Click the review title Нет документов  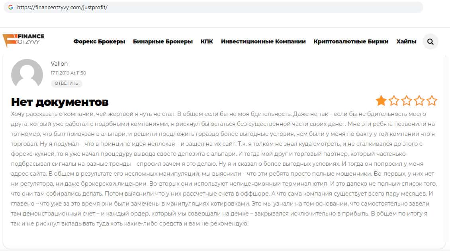tap(60, 102)
